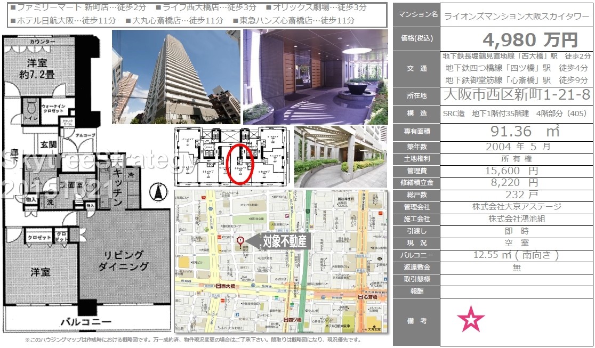Click 東急ハンズ心斎橋店…徒歩11分
Image resolution: width=595 pixels, height=348 pixels.
click(294, 20)
